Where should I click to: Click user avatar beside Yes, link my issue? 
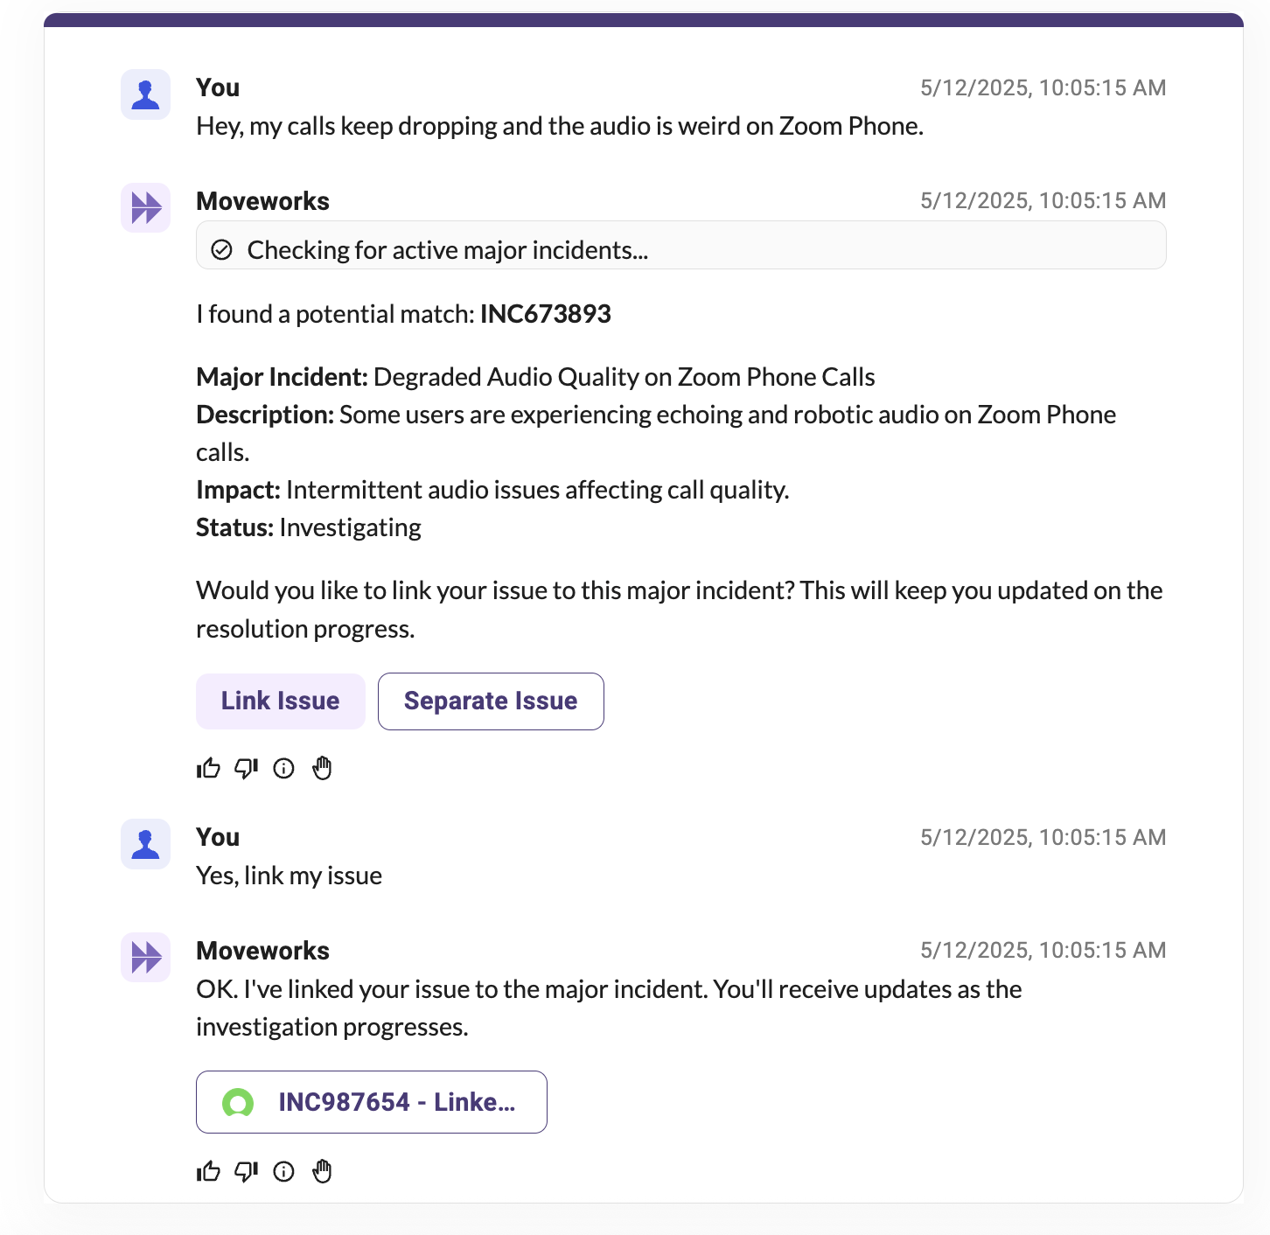pyautogui.click(x=145, y=844)
